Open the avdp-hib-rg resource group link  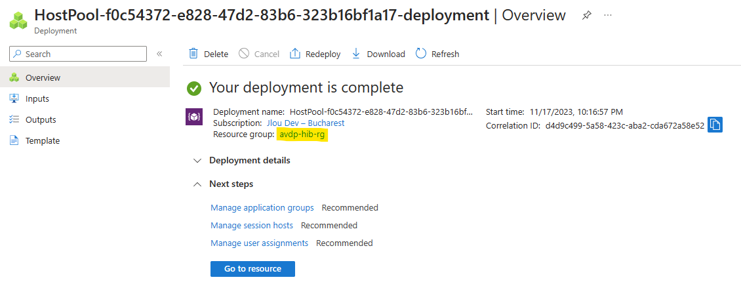pos(302,134)
